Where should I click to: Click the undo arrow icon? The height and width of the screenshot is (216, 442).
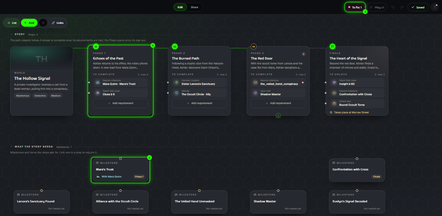(393, 7)
